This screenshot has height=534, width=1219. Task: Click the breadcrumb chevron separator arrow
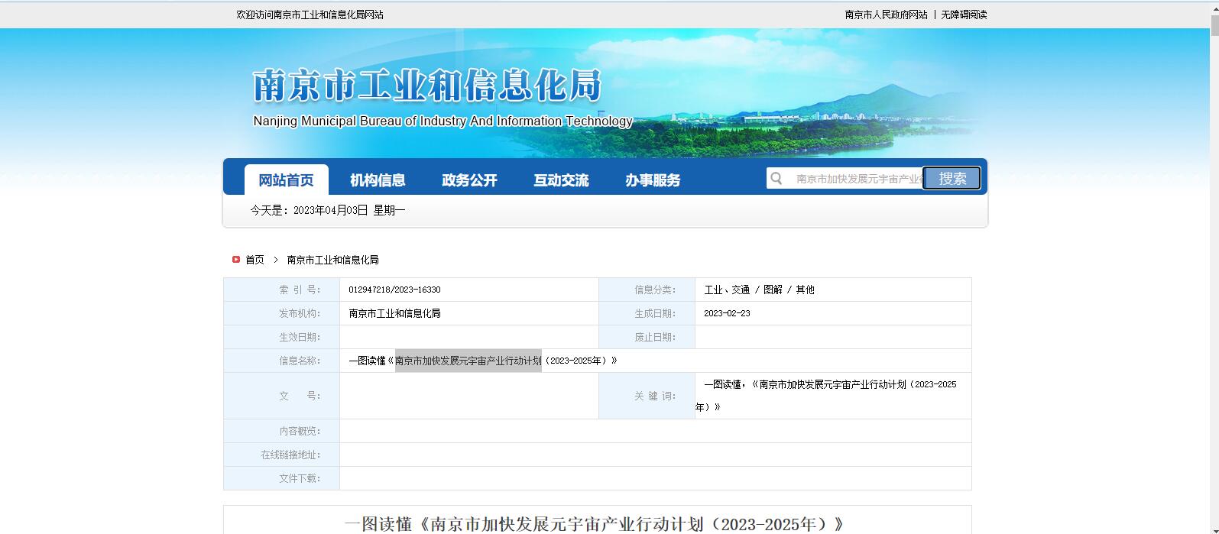tap(276, 260)
